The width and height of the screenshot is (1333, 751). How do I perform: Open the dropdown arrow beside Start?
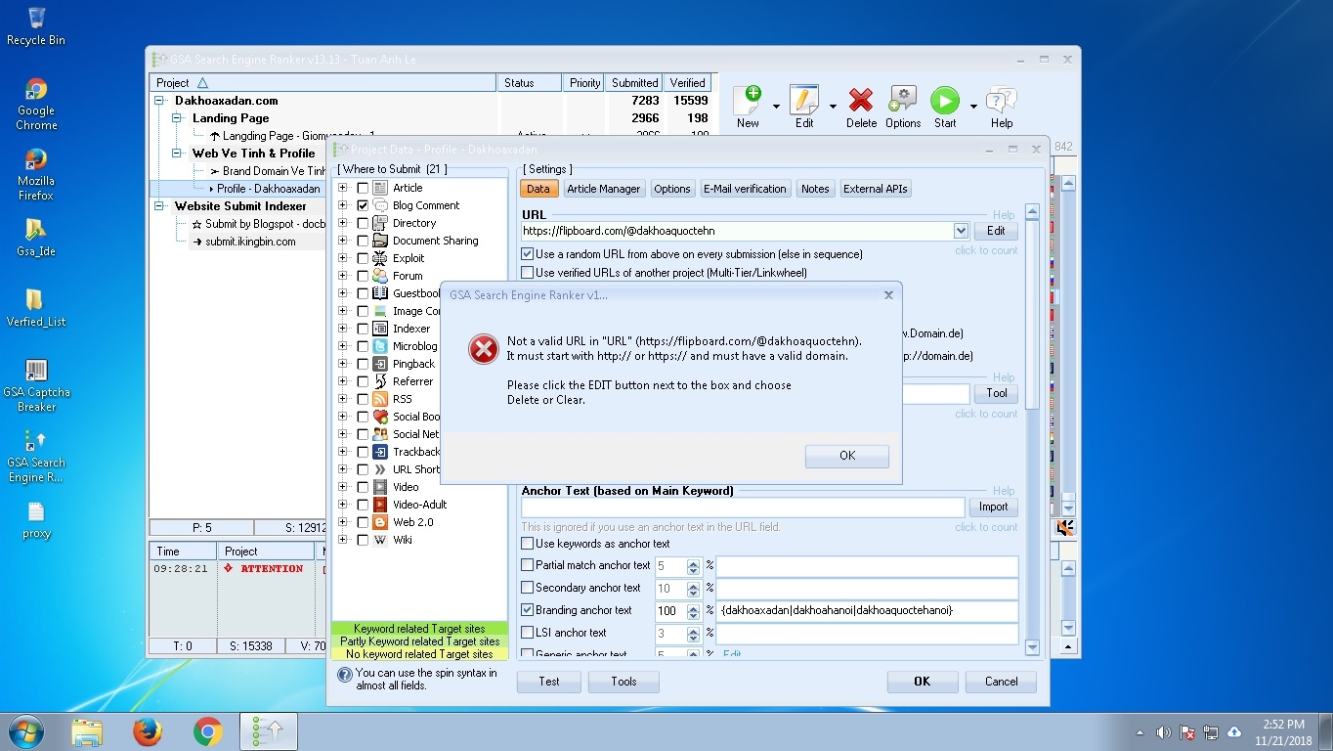point(972,106)
